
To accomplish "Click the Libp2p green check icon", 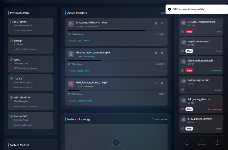I will coord(11,41).
